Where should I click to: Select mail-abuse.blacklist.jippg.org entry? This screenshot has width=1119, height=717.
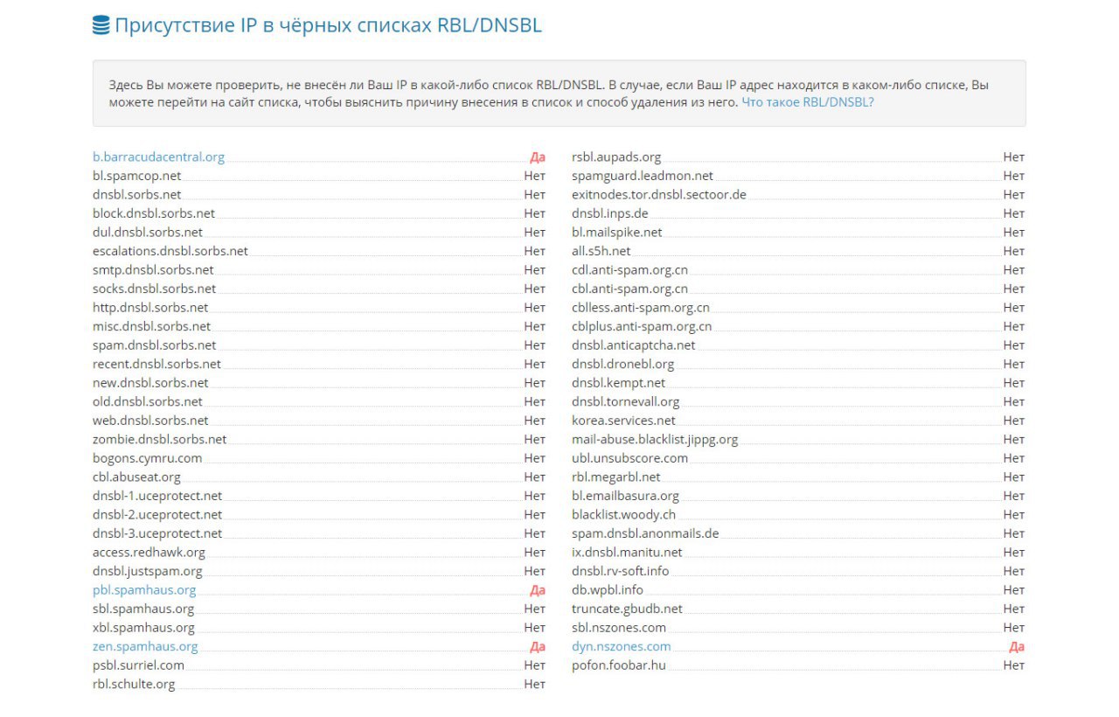pos(655,438)
